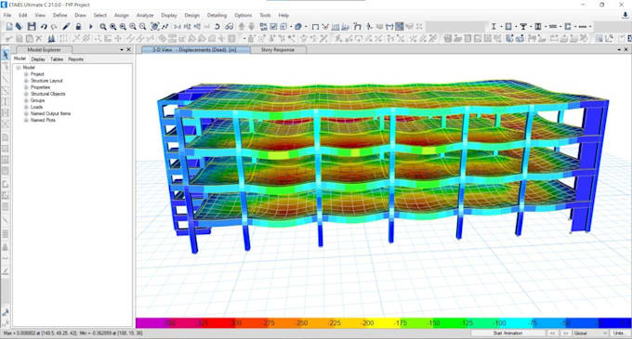Select the pointer tool in left sidebar
The width and height of the screenshot is (632, 339).
6,55
